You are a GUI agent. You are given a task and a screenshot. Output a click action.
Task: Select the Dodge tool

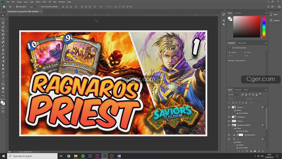click(3, 69)
